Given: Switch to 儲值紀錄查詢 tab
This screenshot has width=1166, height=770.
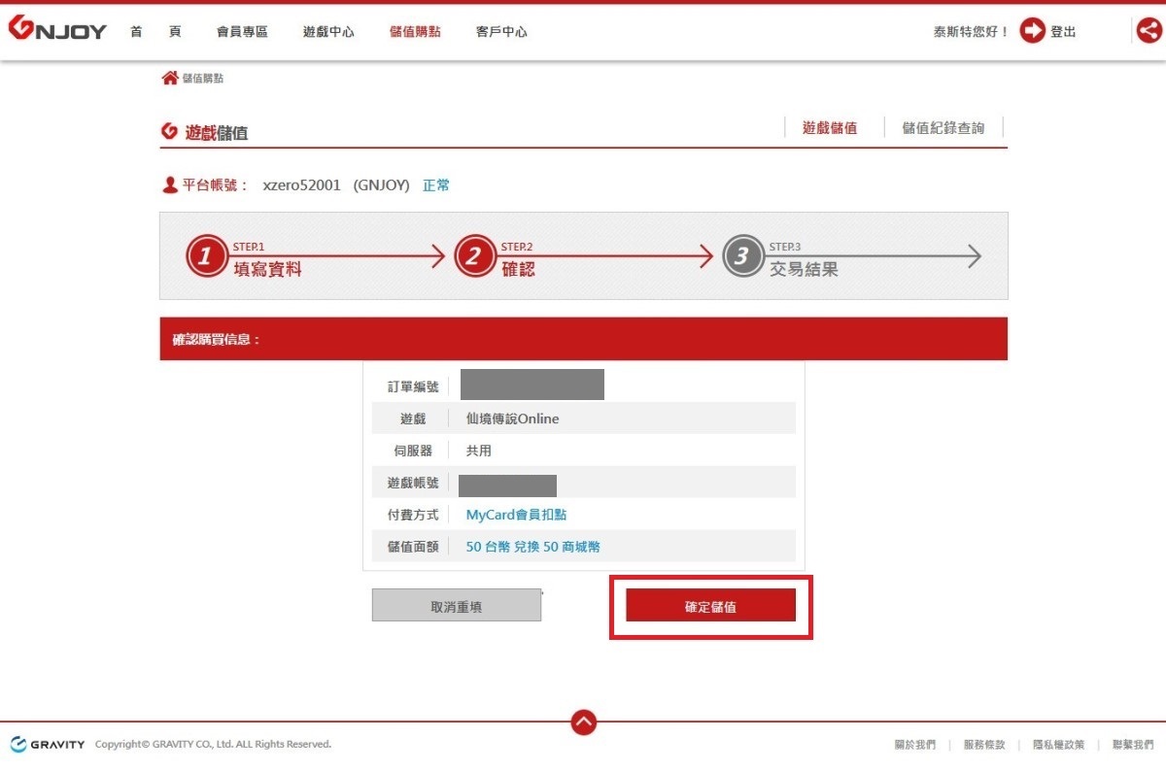Looking at the screenshot, I should [943, 127].
